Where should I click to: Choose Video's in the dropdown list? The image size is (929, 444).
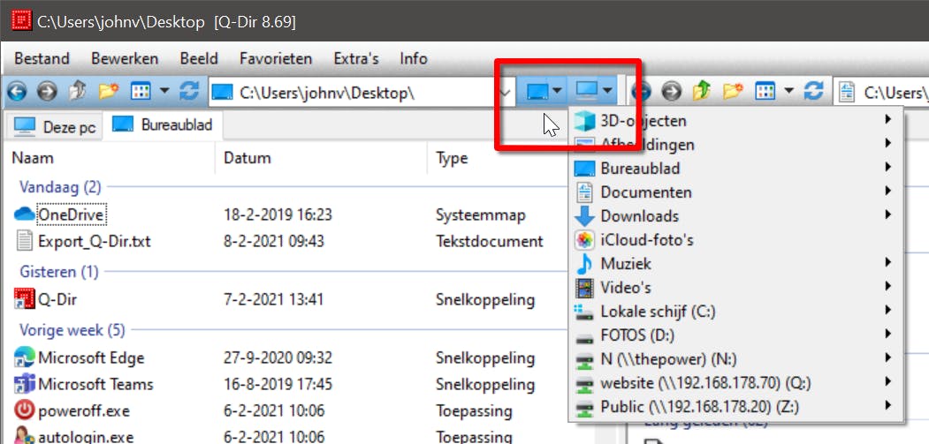click(735, 287)
